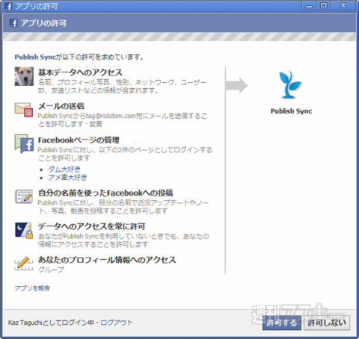Open the ダム大好き page link
This screenshot has height=339, width=359.
[x=64, y=169]
